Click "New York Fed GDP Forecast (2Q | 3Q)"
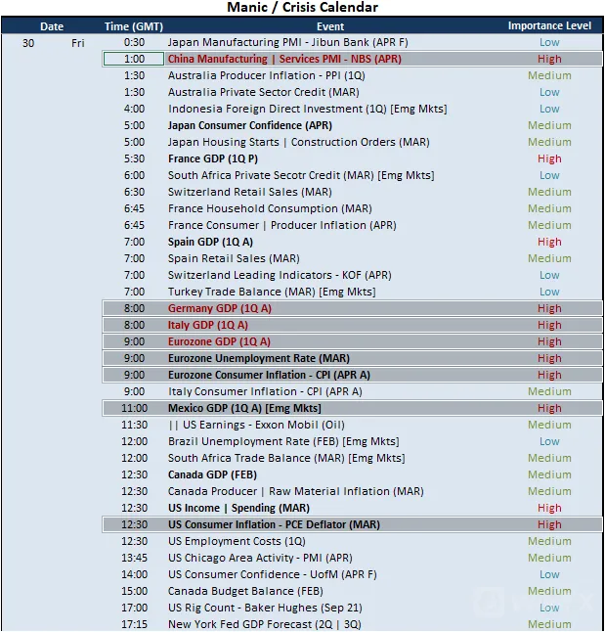This screenshot has height=632, width=605. 264,624
